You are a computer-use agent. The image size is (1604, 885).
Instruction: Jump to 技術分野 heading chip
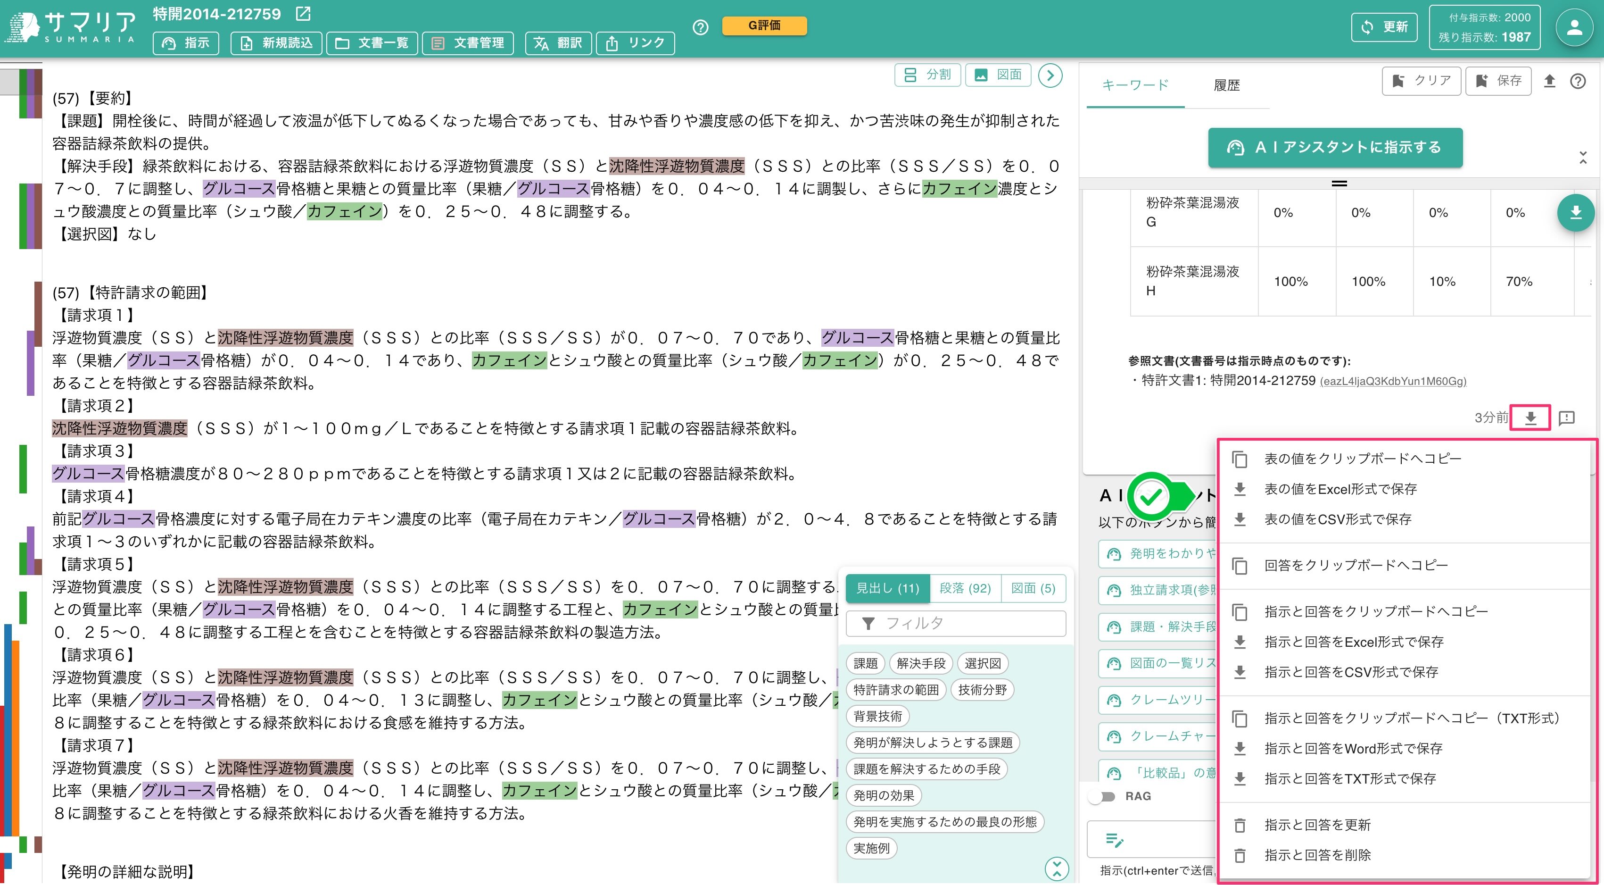point(983,690)
